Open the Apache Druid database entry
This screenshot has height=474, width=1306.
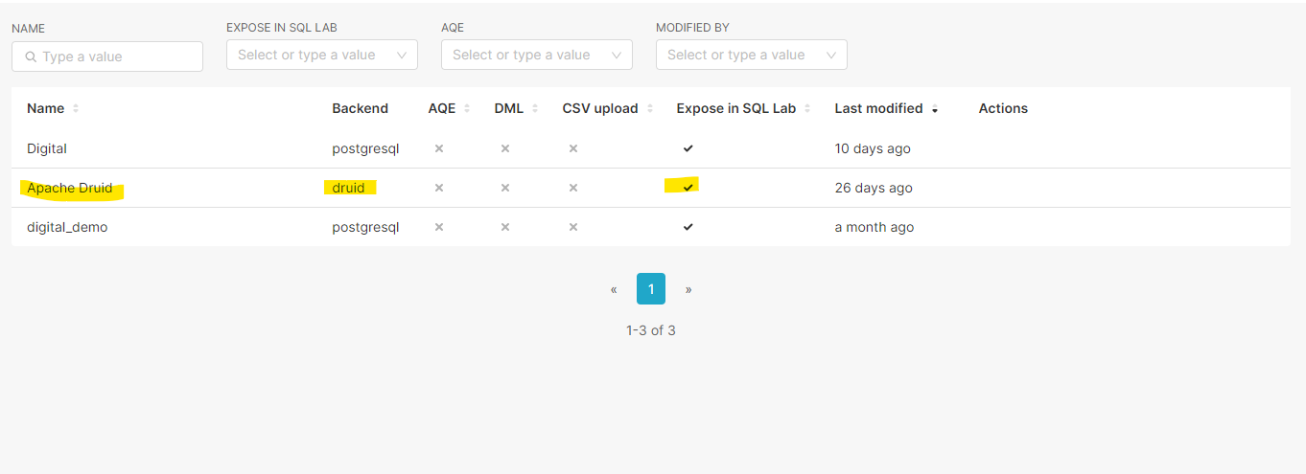click(69, 188)
